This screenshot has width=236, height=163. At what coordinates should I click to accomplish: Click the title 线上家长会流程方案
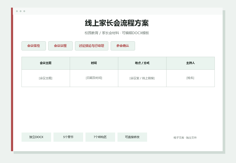click(x=117, y=23)
